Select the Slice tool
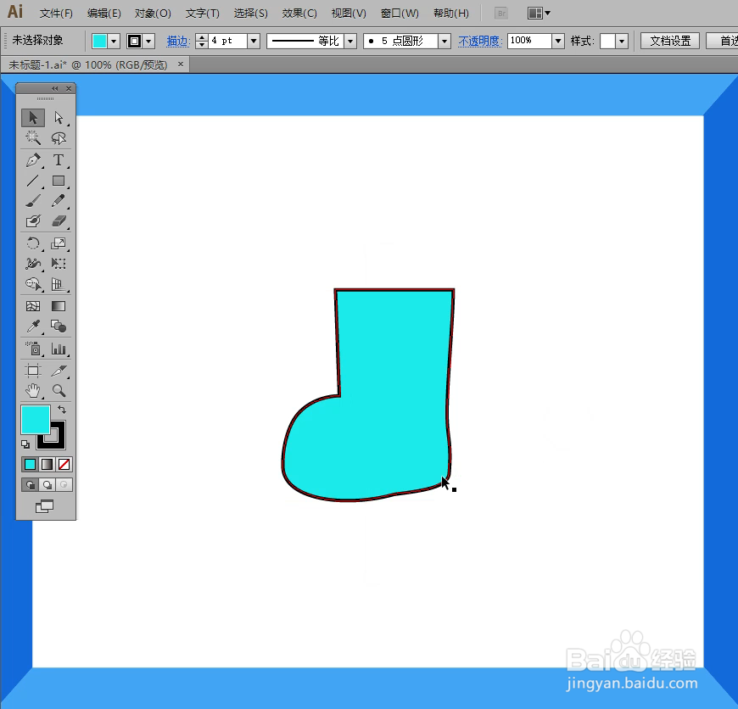This screenshot has height=709, width=738. coord(59,371)
